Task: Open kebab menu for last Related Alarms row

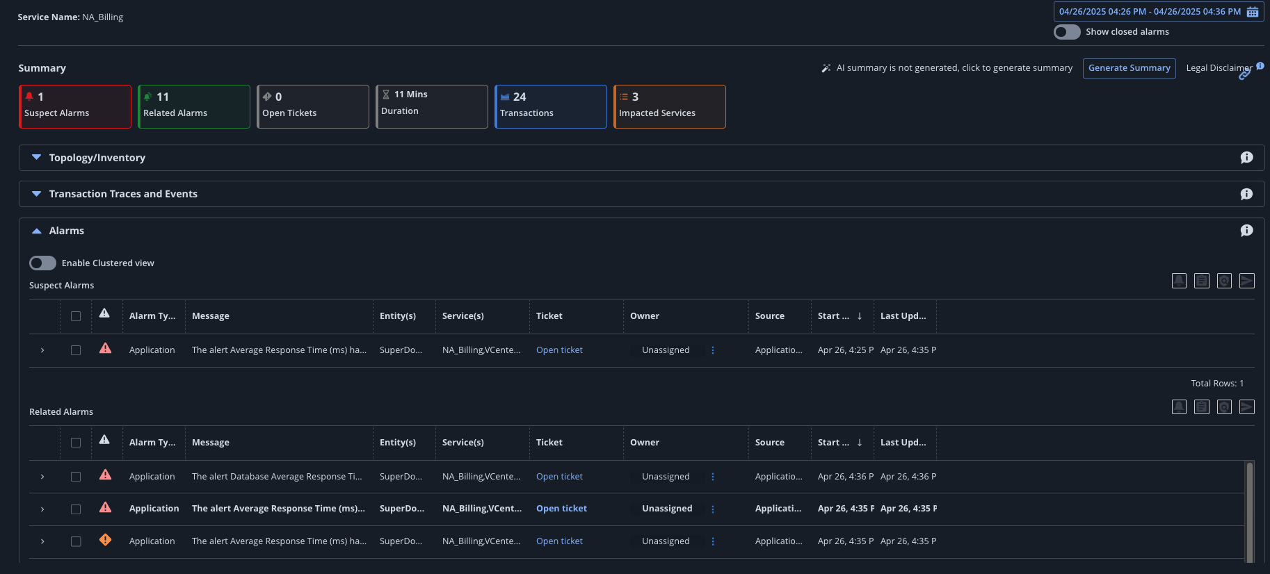Action: (x=713, y=541)
